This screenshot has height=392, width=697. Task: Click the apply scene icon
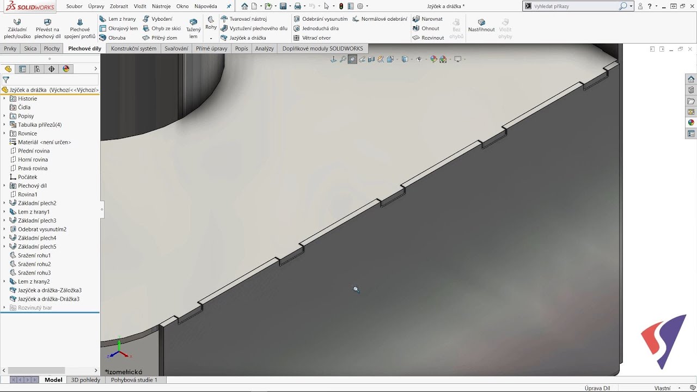coord(443,59)
